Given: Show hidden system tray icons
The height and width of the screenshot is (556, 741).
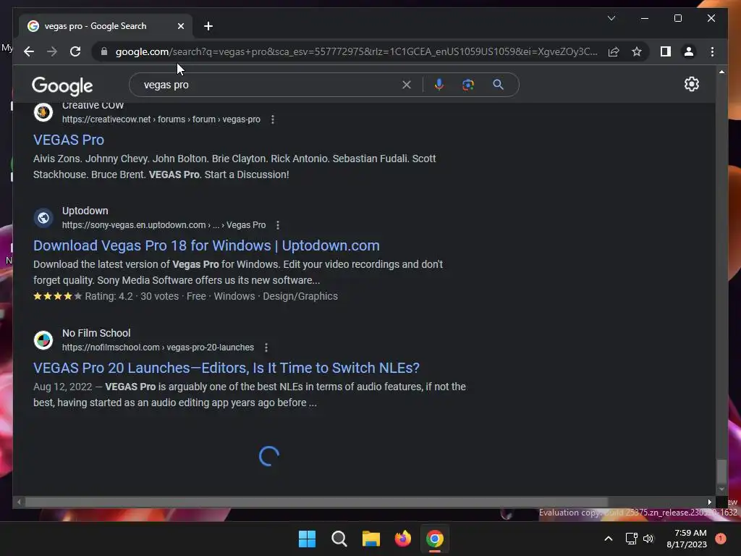Looking at the screenshot, I should [x=609, y=539].
